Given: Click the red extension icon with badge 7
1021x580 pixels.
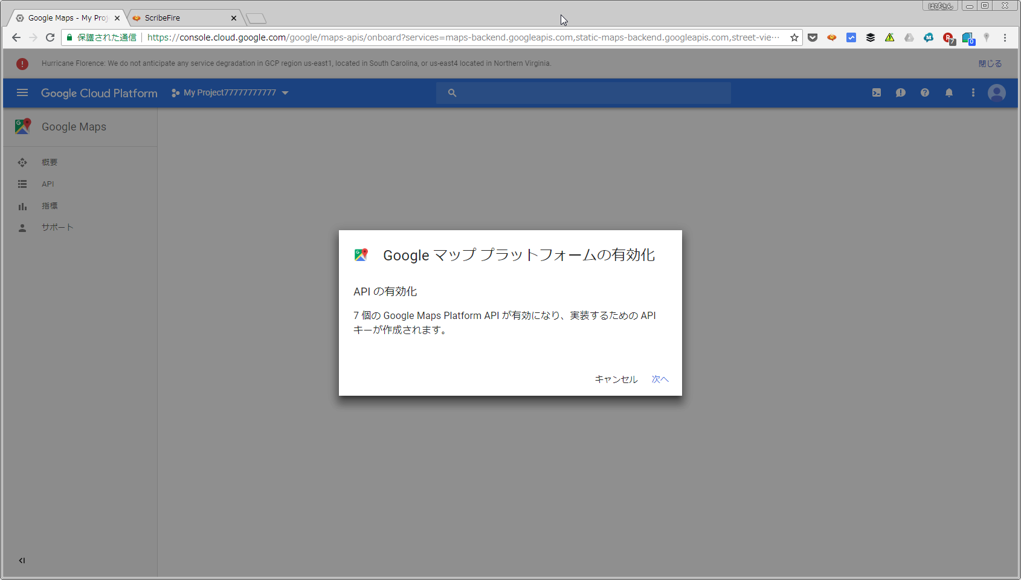Looking at the screenshot, I should point(949,39).
